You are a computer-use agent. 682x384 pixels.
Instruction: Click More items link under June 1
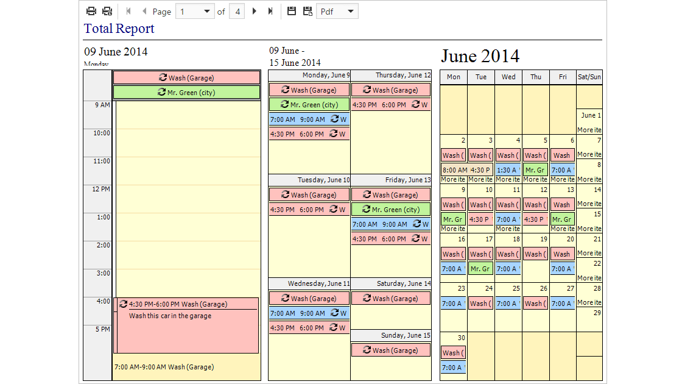coord(589,130)
